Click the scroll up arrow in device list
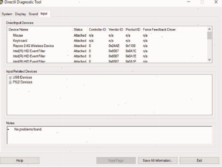Viewport: 222px width, 167px height. [x=210, y=29]
